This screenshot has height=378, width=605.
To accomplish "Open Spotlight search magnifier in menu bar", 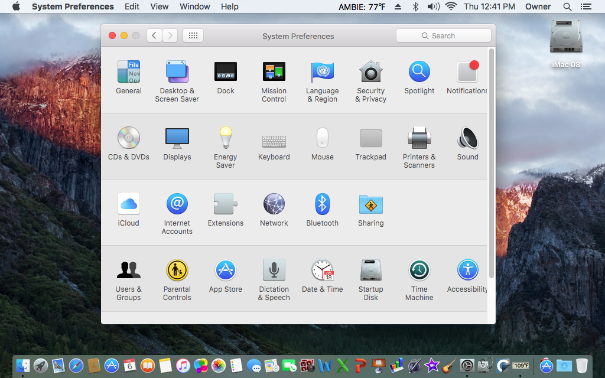I will coord(567,6).
